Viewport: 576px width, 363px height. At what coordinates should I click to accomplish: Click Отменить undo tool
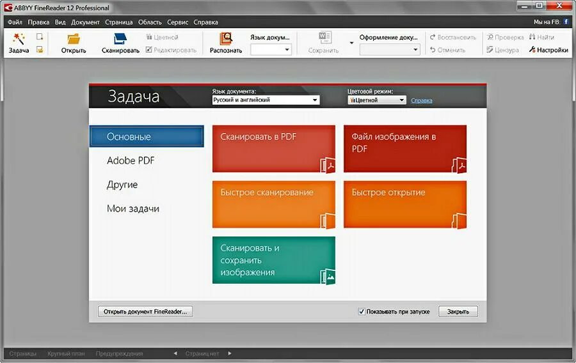[447, 49]
